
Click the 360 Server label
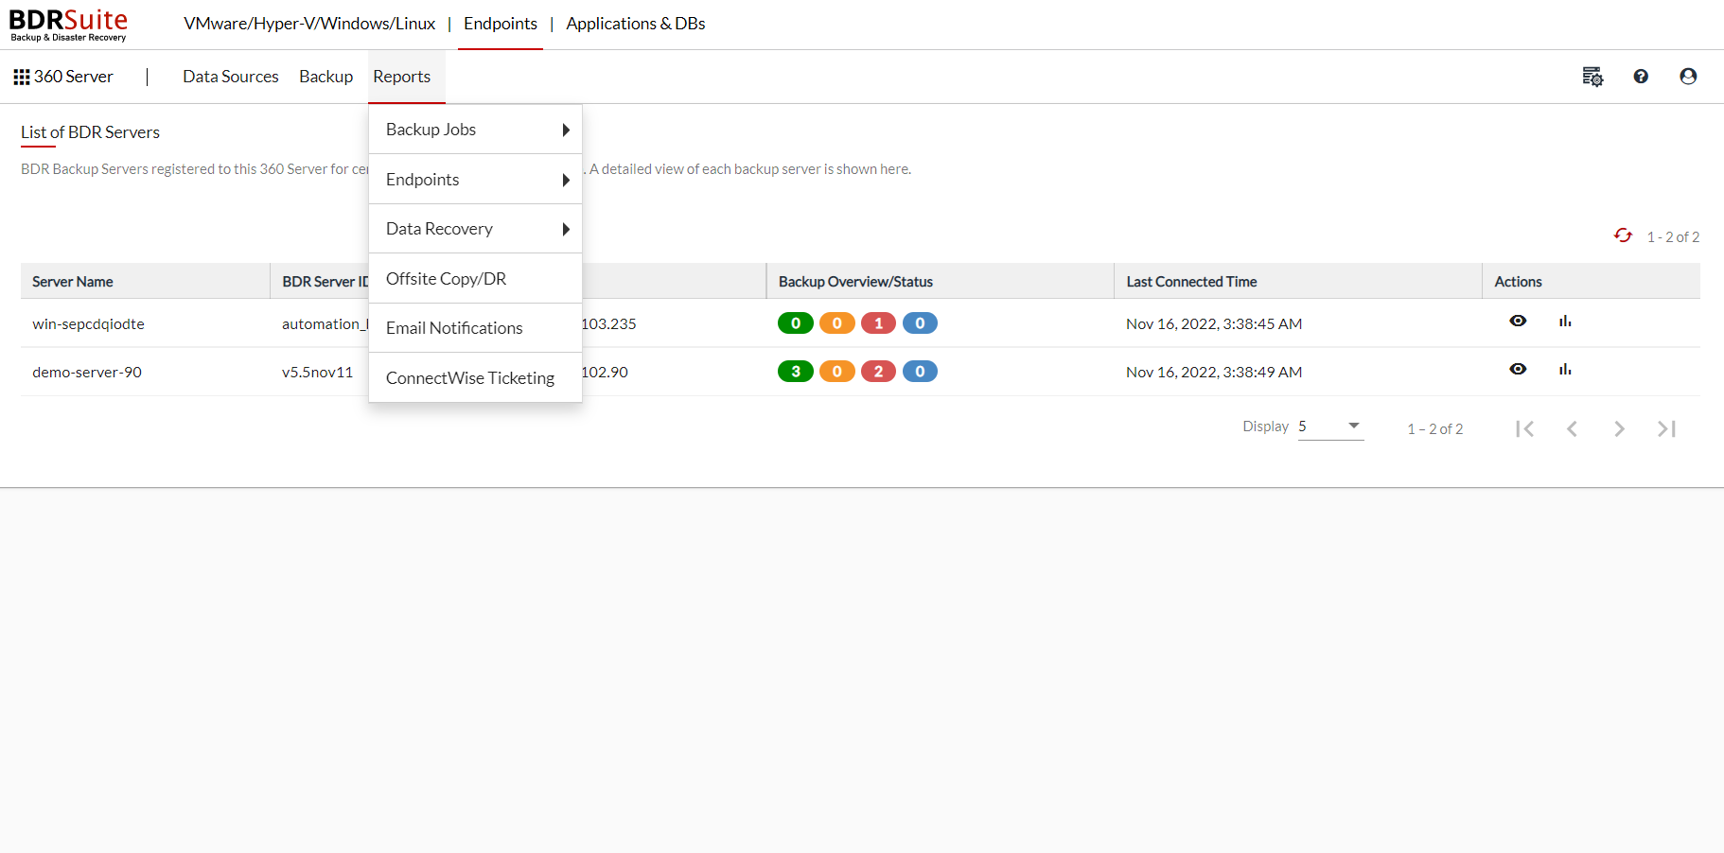[74, 77]
